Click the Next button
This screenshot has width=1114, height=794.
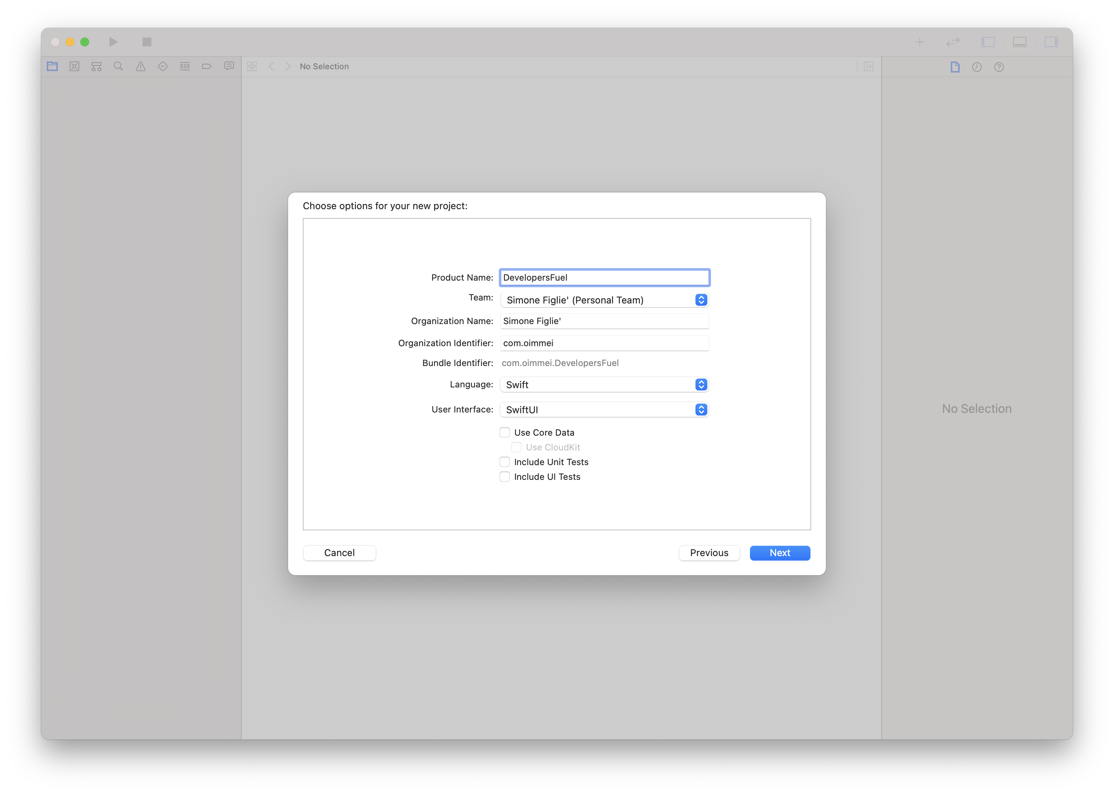(780, 553)
